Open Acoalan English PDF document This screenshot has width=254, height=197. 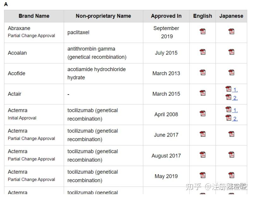[203, 52]
